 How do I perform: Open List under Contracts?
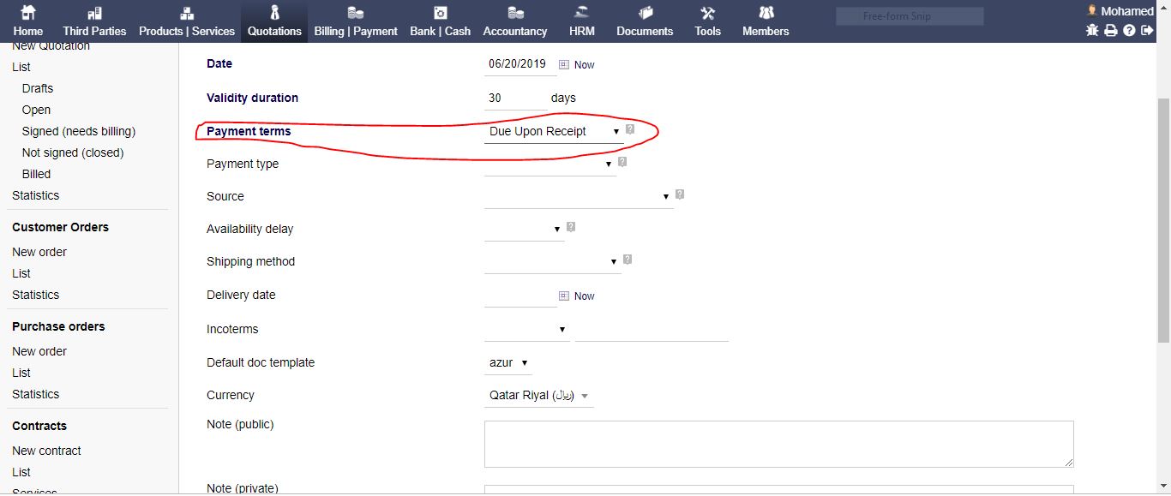coord(21,472)
